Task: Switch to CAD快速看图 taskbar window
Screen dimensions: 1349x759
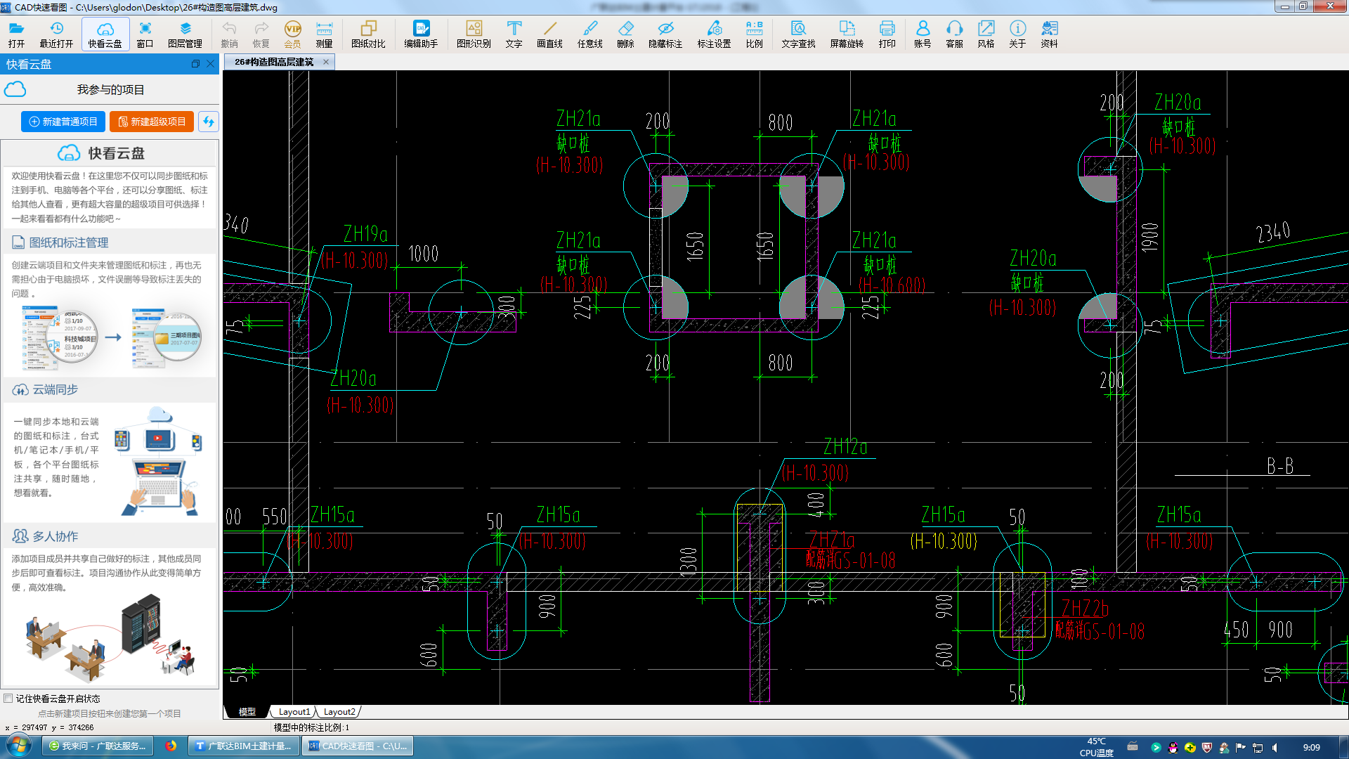Action: [358, 746]
